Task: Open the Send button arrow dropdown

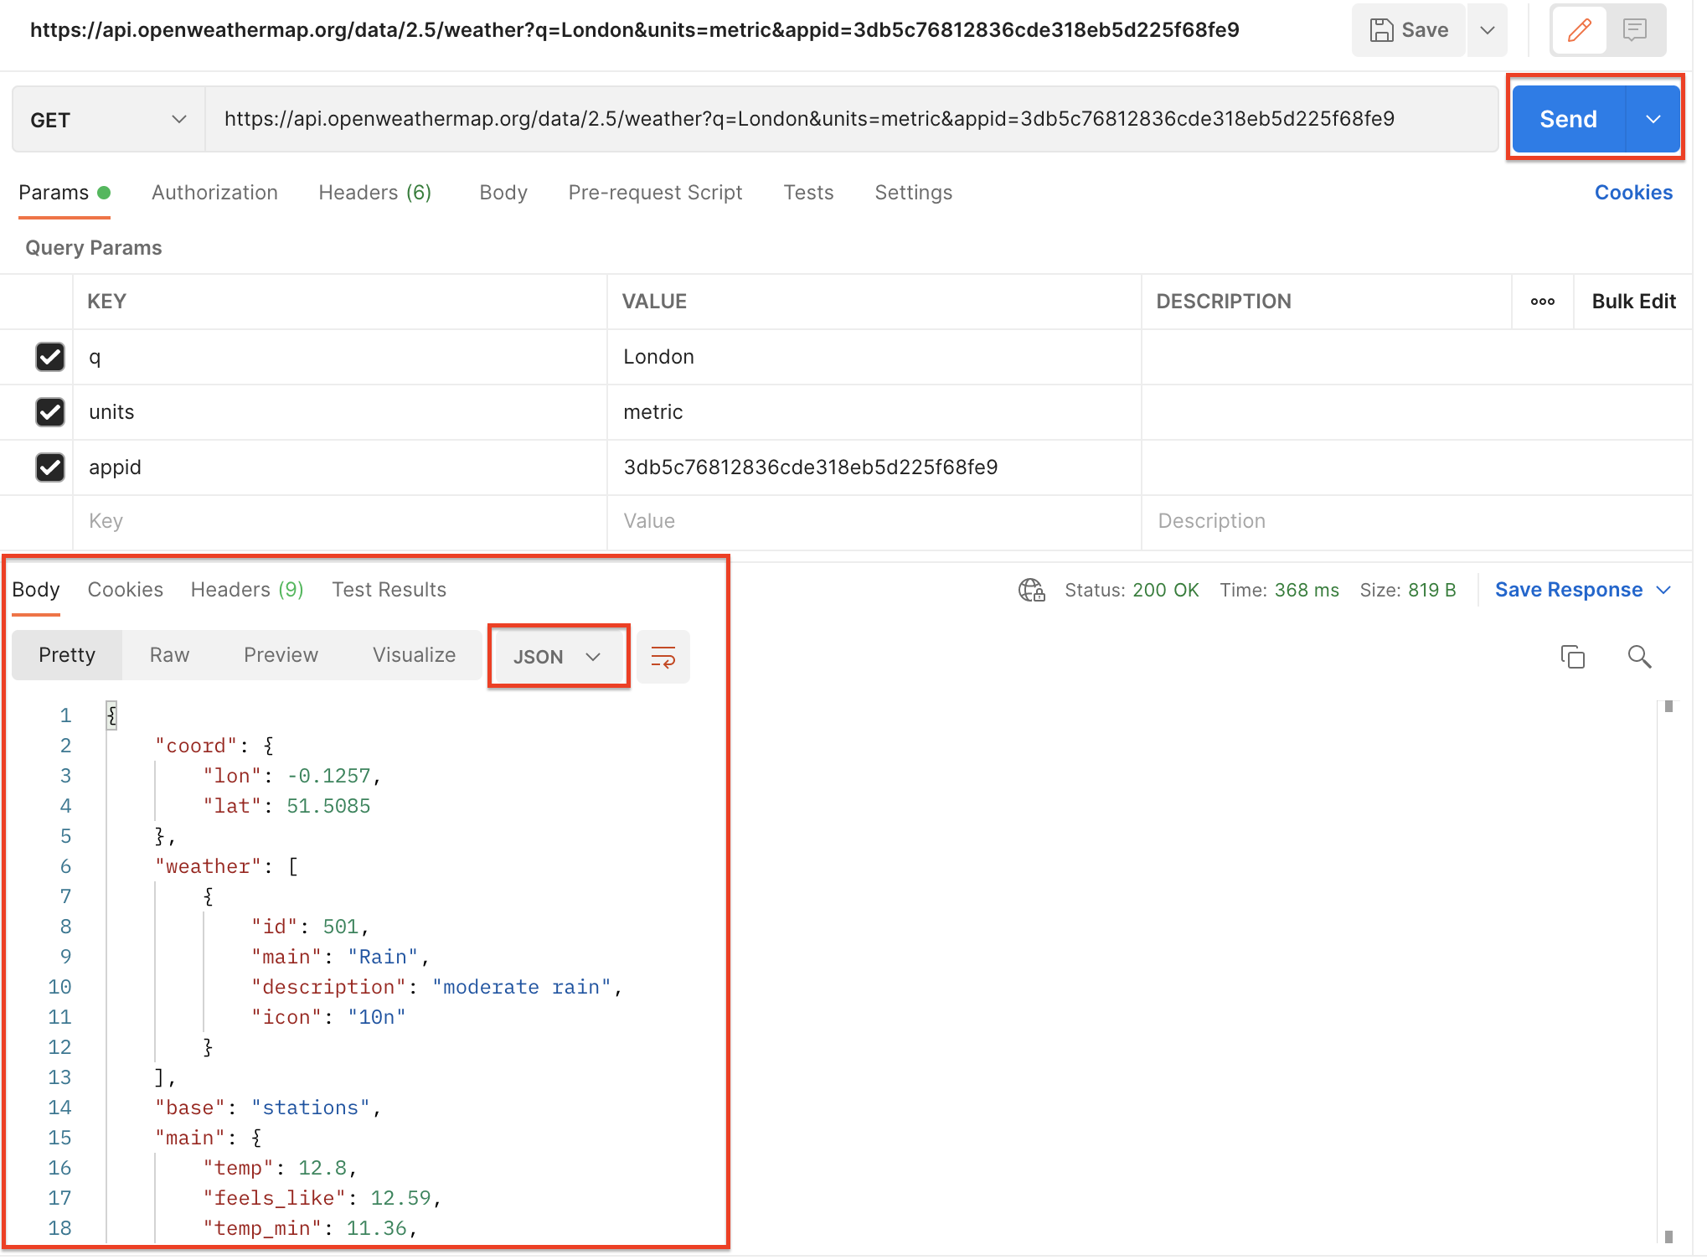Action: coord(1653,120)
